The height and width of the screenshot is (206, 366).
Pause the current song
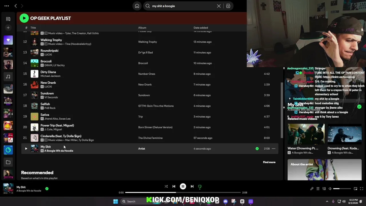pos(183,187)
